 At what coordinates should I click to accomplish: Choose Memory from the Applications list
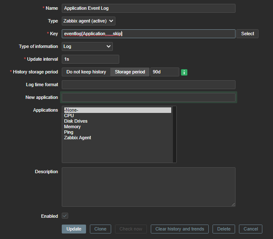click(x=72, y=127)
